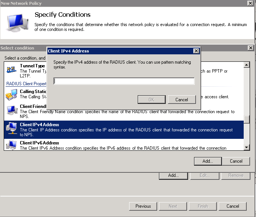Go to the Previous wizard page
This screenshot has height=217, width=256.
click(x=143, y=206)
